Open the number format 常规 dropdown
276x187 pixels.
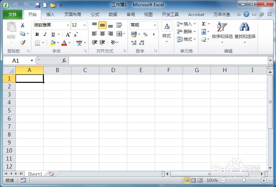[x=155, y=25]
